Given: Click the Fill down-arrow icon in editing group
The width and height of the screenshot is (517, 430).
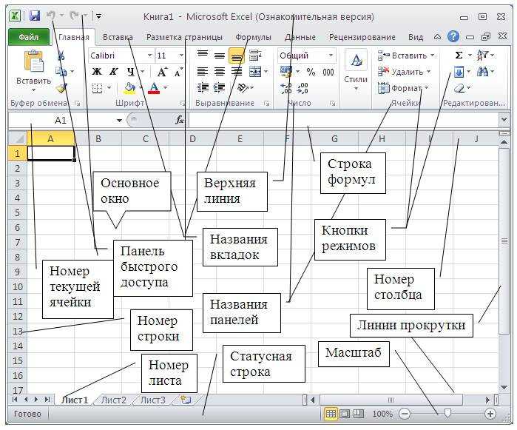Looking at the screenshot, I should (x=459, y=72).
